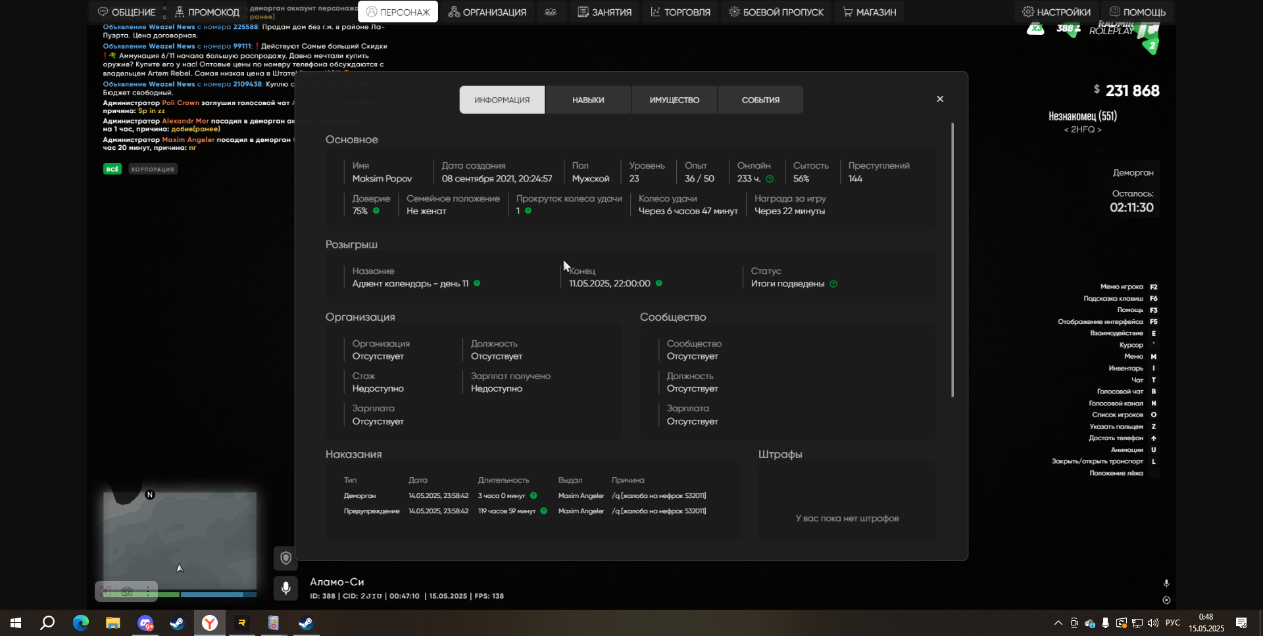The image size is (1263, 636).
Task: Open the ПОМОЩЬ help menu
Action: (x=1137, y=12)
